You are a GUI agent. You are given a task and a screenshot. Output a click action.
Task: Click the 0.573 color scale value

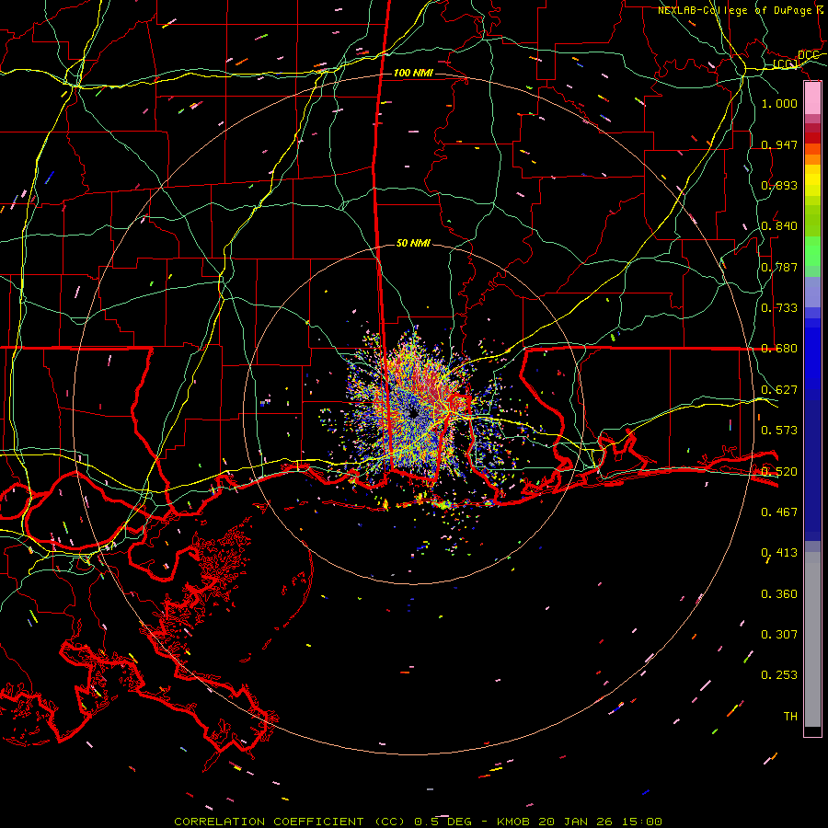[779, 431]
